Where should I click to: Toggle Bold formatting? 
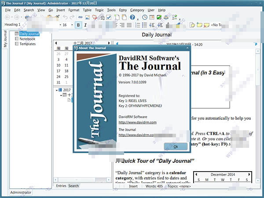pos(78,25)
